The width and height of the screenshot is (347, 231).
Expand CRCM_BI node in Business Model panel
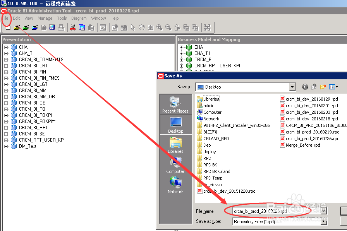tap(182, 60)
